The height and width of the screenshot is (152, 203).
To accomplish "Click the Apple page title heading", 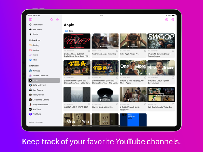I will (69, 25).
